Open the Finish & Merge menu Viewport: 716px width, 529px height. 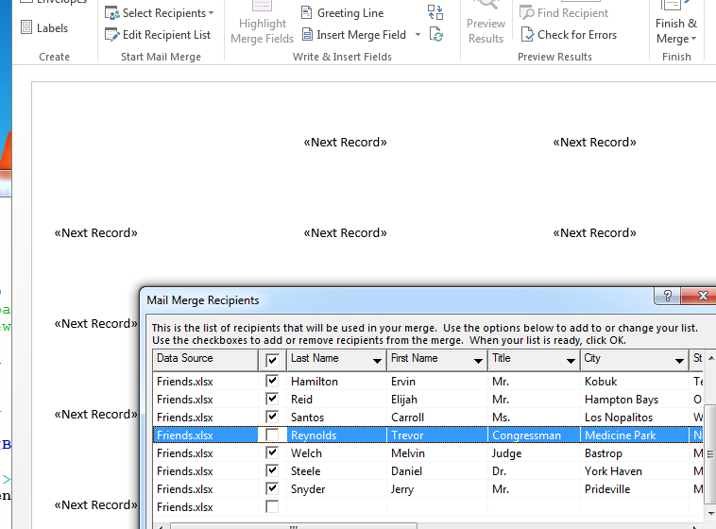point(676,30)
